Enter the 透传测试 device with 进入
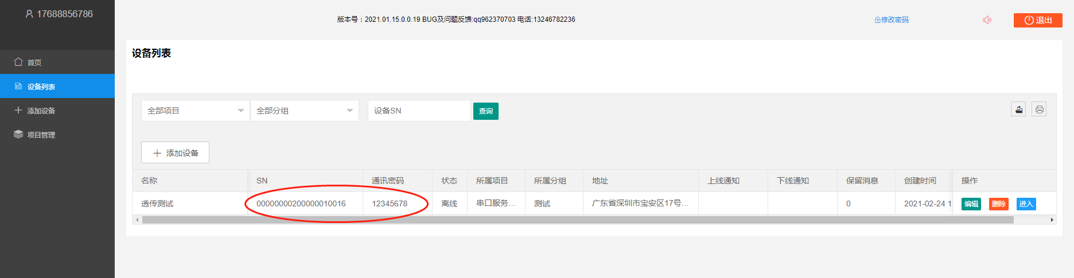Screen dimensions: 1074x278 point(1026,204)
